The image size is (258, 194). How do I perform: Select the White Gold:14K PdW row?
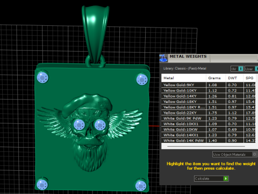(x=209, y=141)
